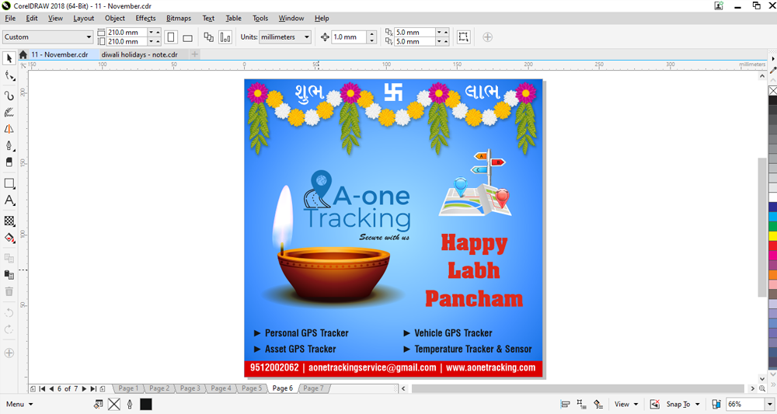The height and width of the screenshot is (414, 777).
Task: Open the Bitmaps menu
Action: (x=179, y=19)
